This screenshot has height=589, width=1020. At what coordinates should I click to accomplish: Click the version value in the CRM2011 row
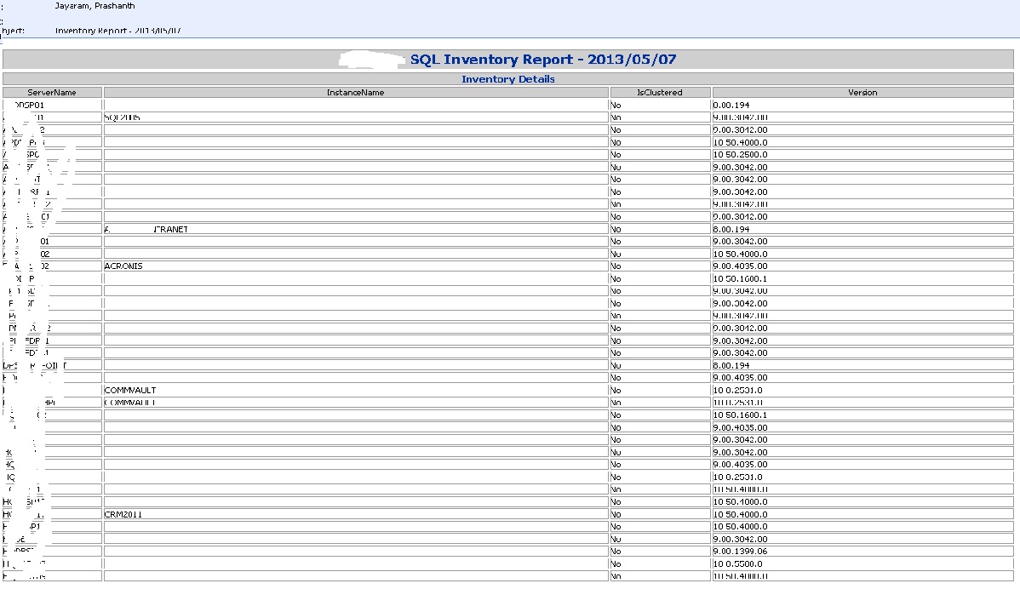click(740, 514)
